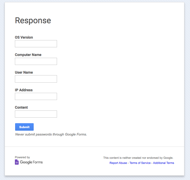Place cursor in IP Address field

36,96
